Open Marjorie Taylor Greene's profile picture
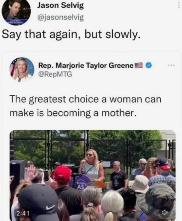Image resolution: width=182 pixels, height=221 pixels. point(22,70)
